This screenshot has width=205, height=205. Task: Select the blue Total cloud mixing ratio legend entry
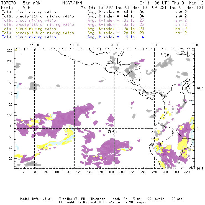point(29,37)
